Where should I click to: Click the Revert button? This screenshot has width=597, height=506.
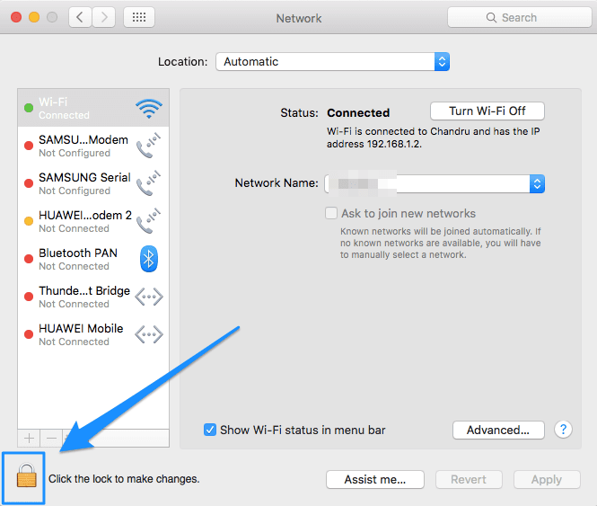tap(469, 479)
